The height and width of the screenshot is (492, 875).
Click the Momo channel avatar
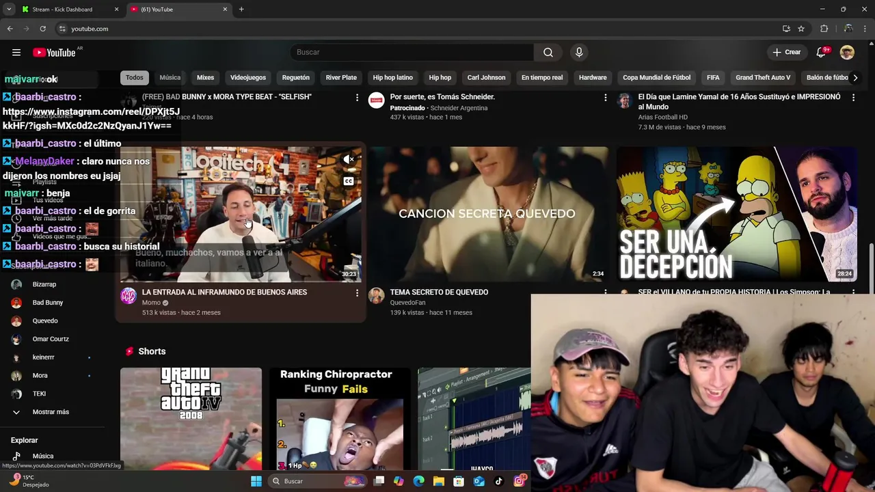[129, 296]
